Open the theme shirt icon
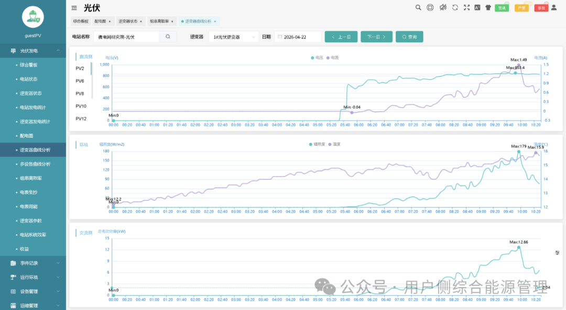 click(488, 7)
